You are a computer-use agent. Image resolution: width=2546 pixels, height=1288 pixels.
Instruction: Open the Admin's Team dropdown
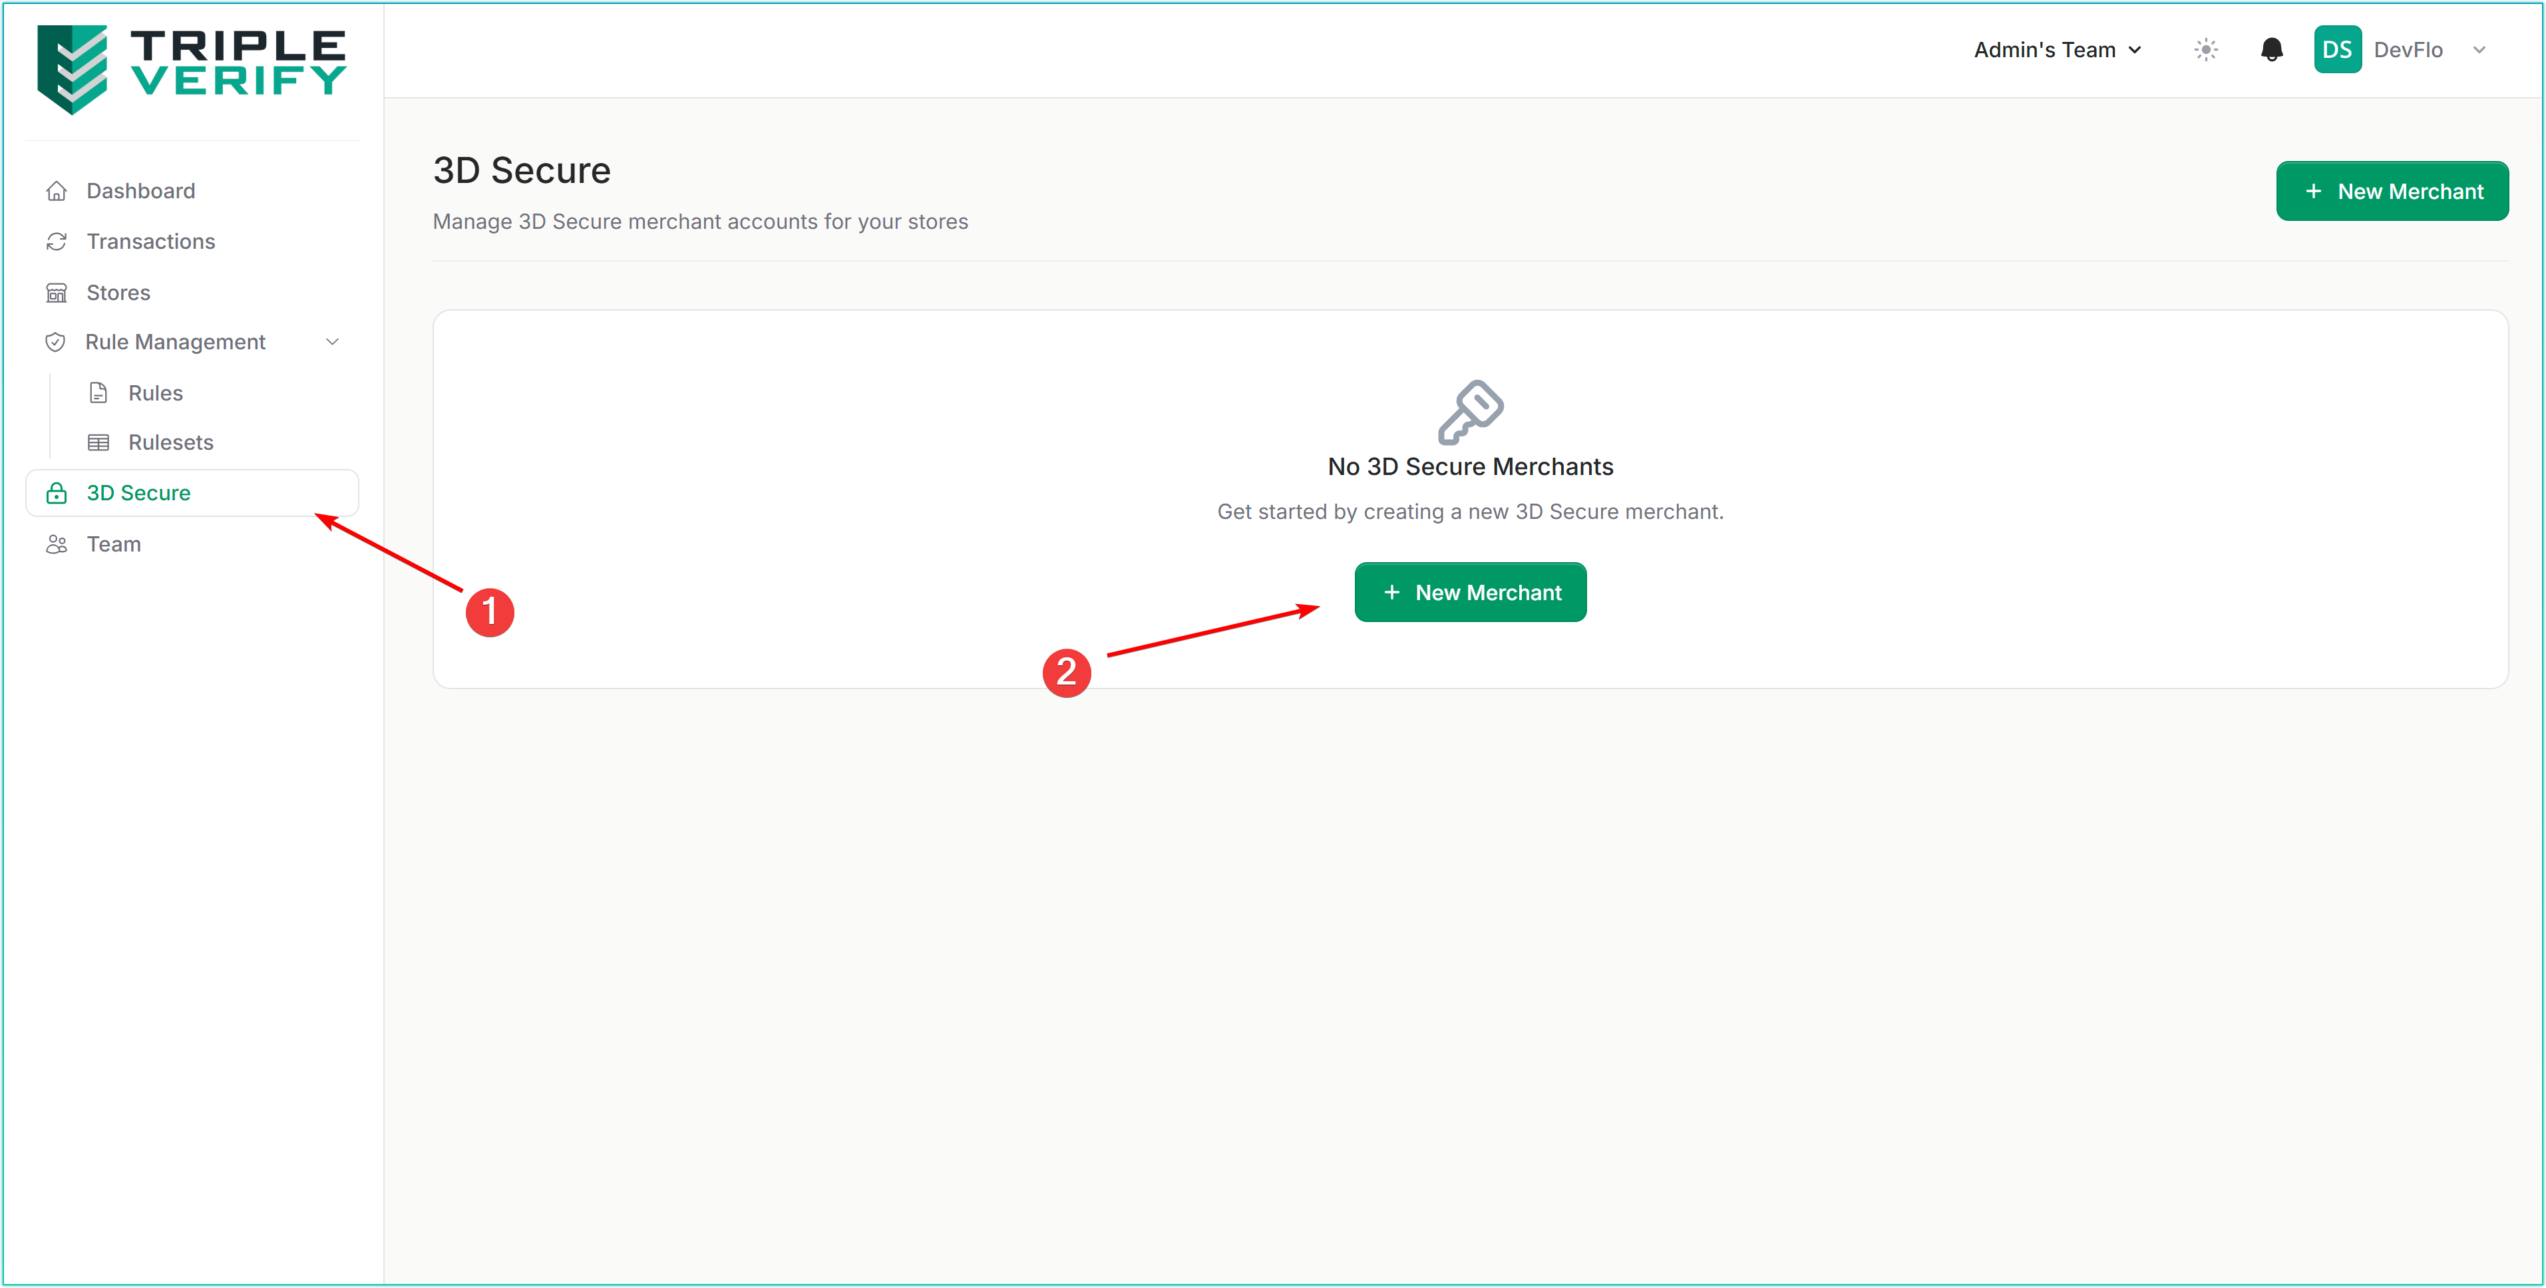tap(2057, 49)
